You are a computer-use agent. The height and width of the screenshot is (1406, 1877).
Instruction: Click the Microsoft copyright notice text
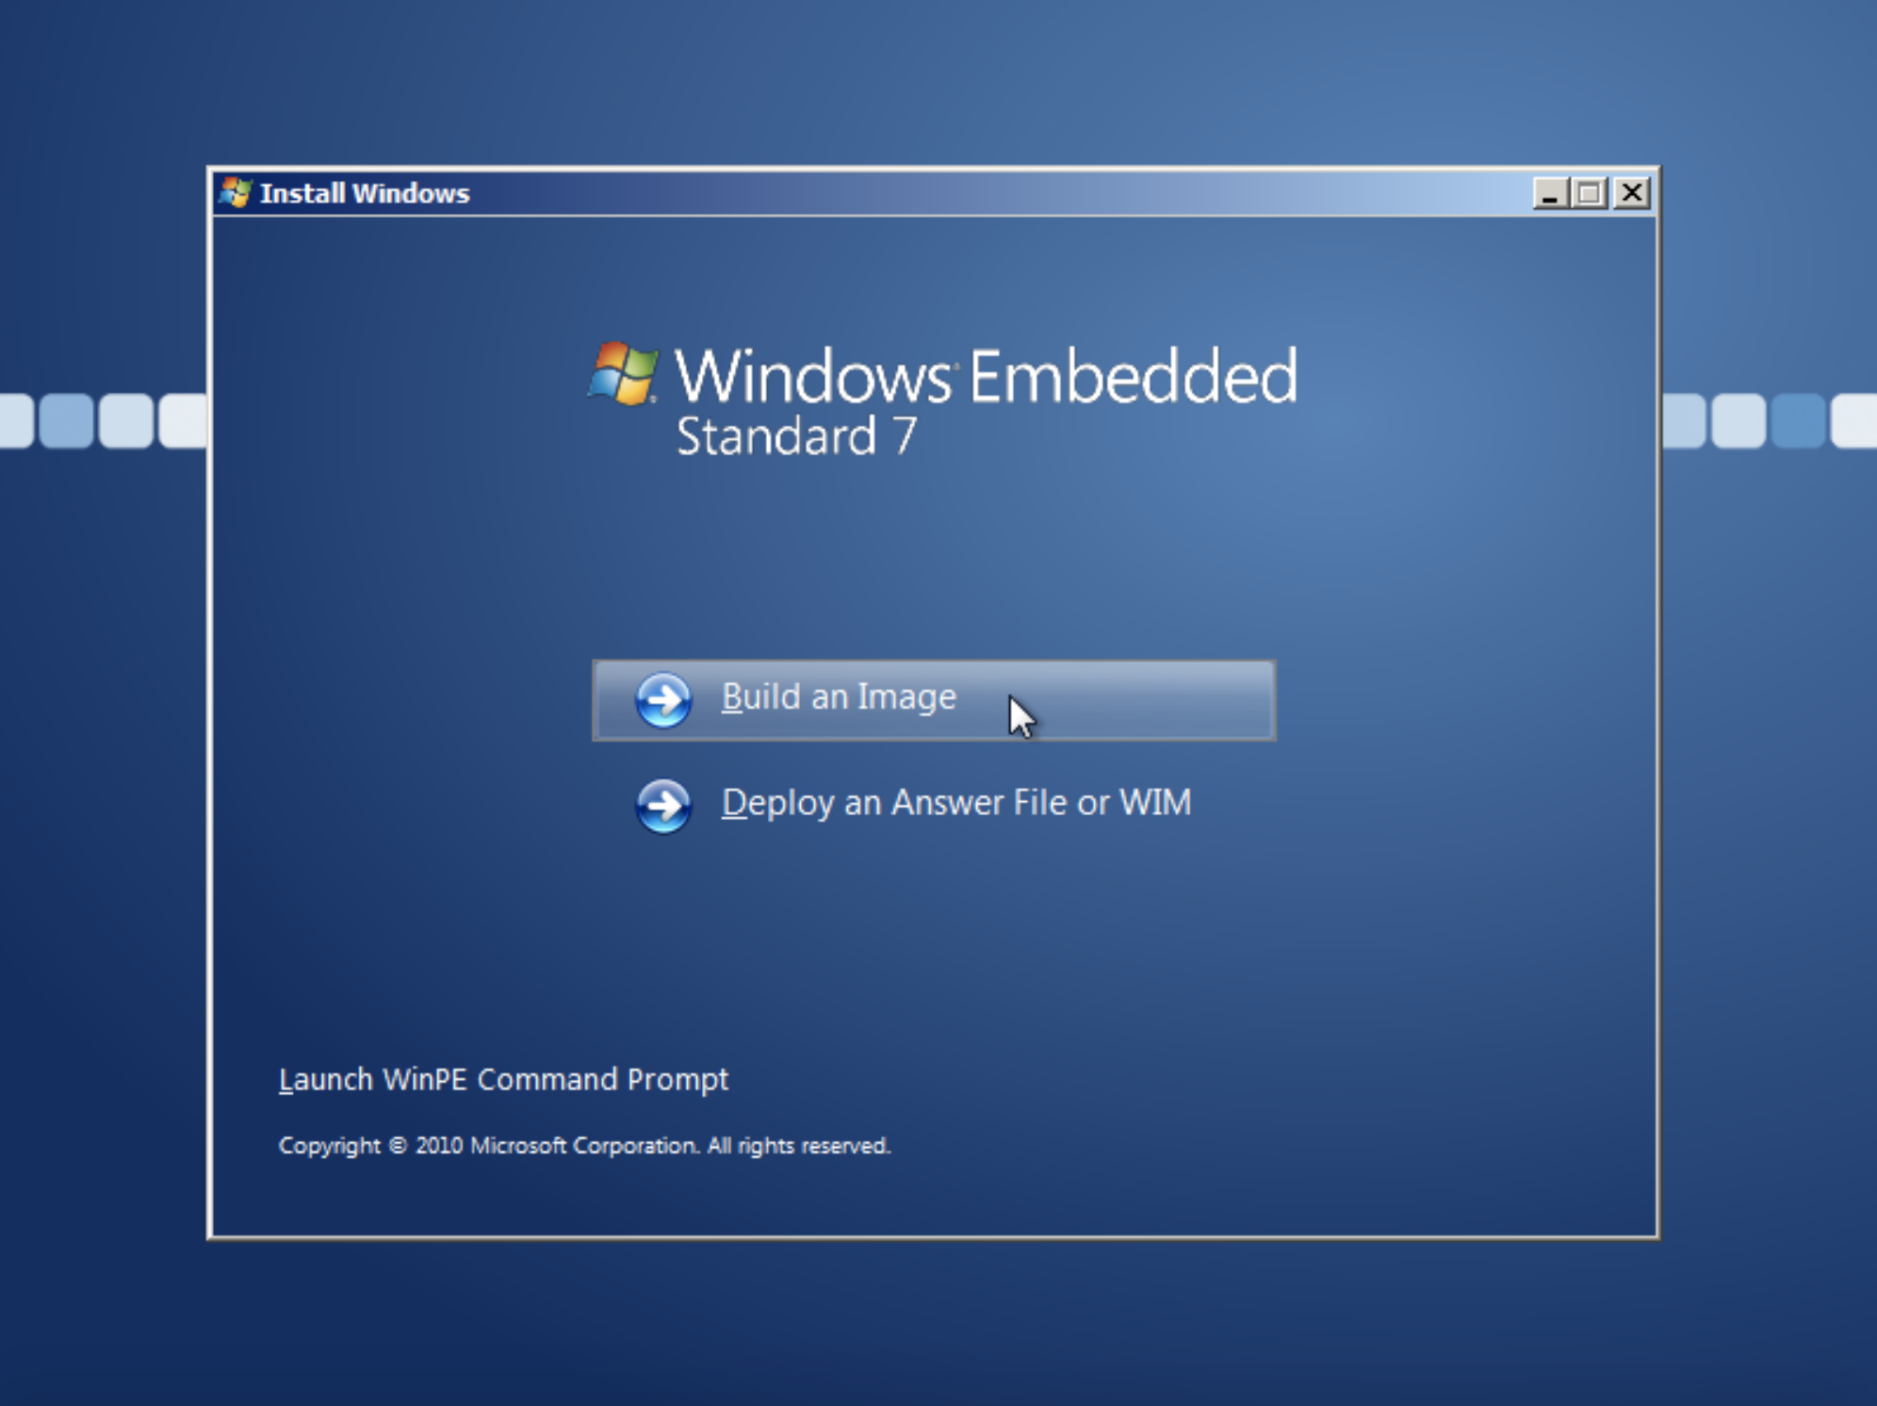(584, 1146)
